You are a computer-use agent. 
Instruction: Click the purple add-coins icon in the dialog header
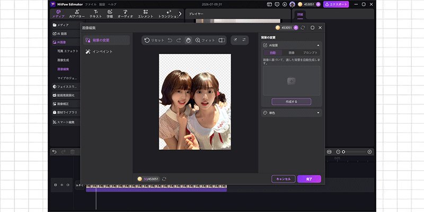click(296, 28)
